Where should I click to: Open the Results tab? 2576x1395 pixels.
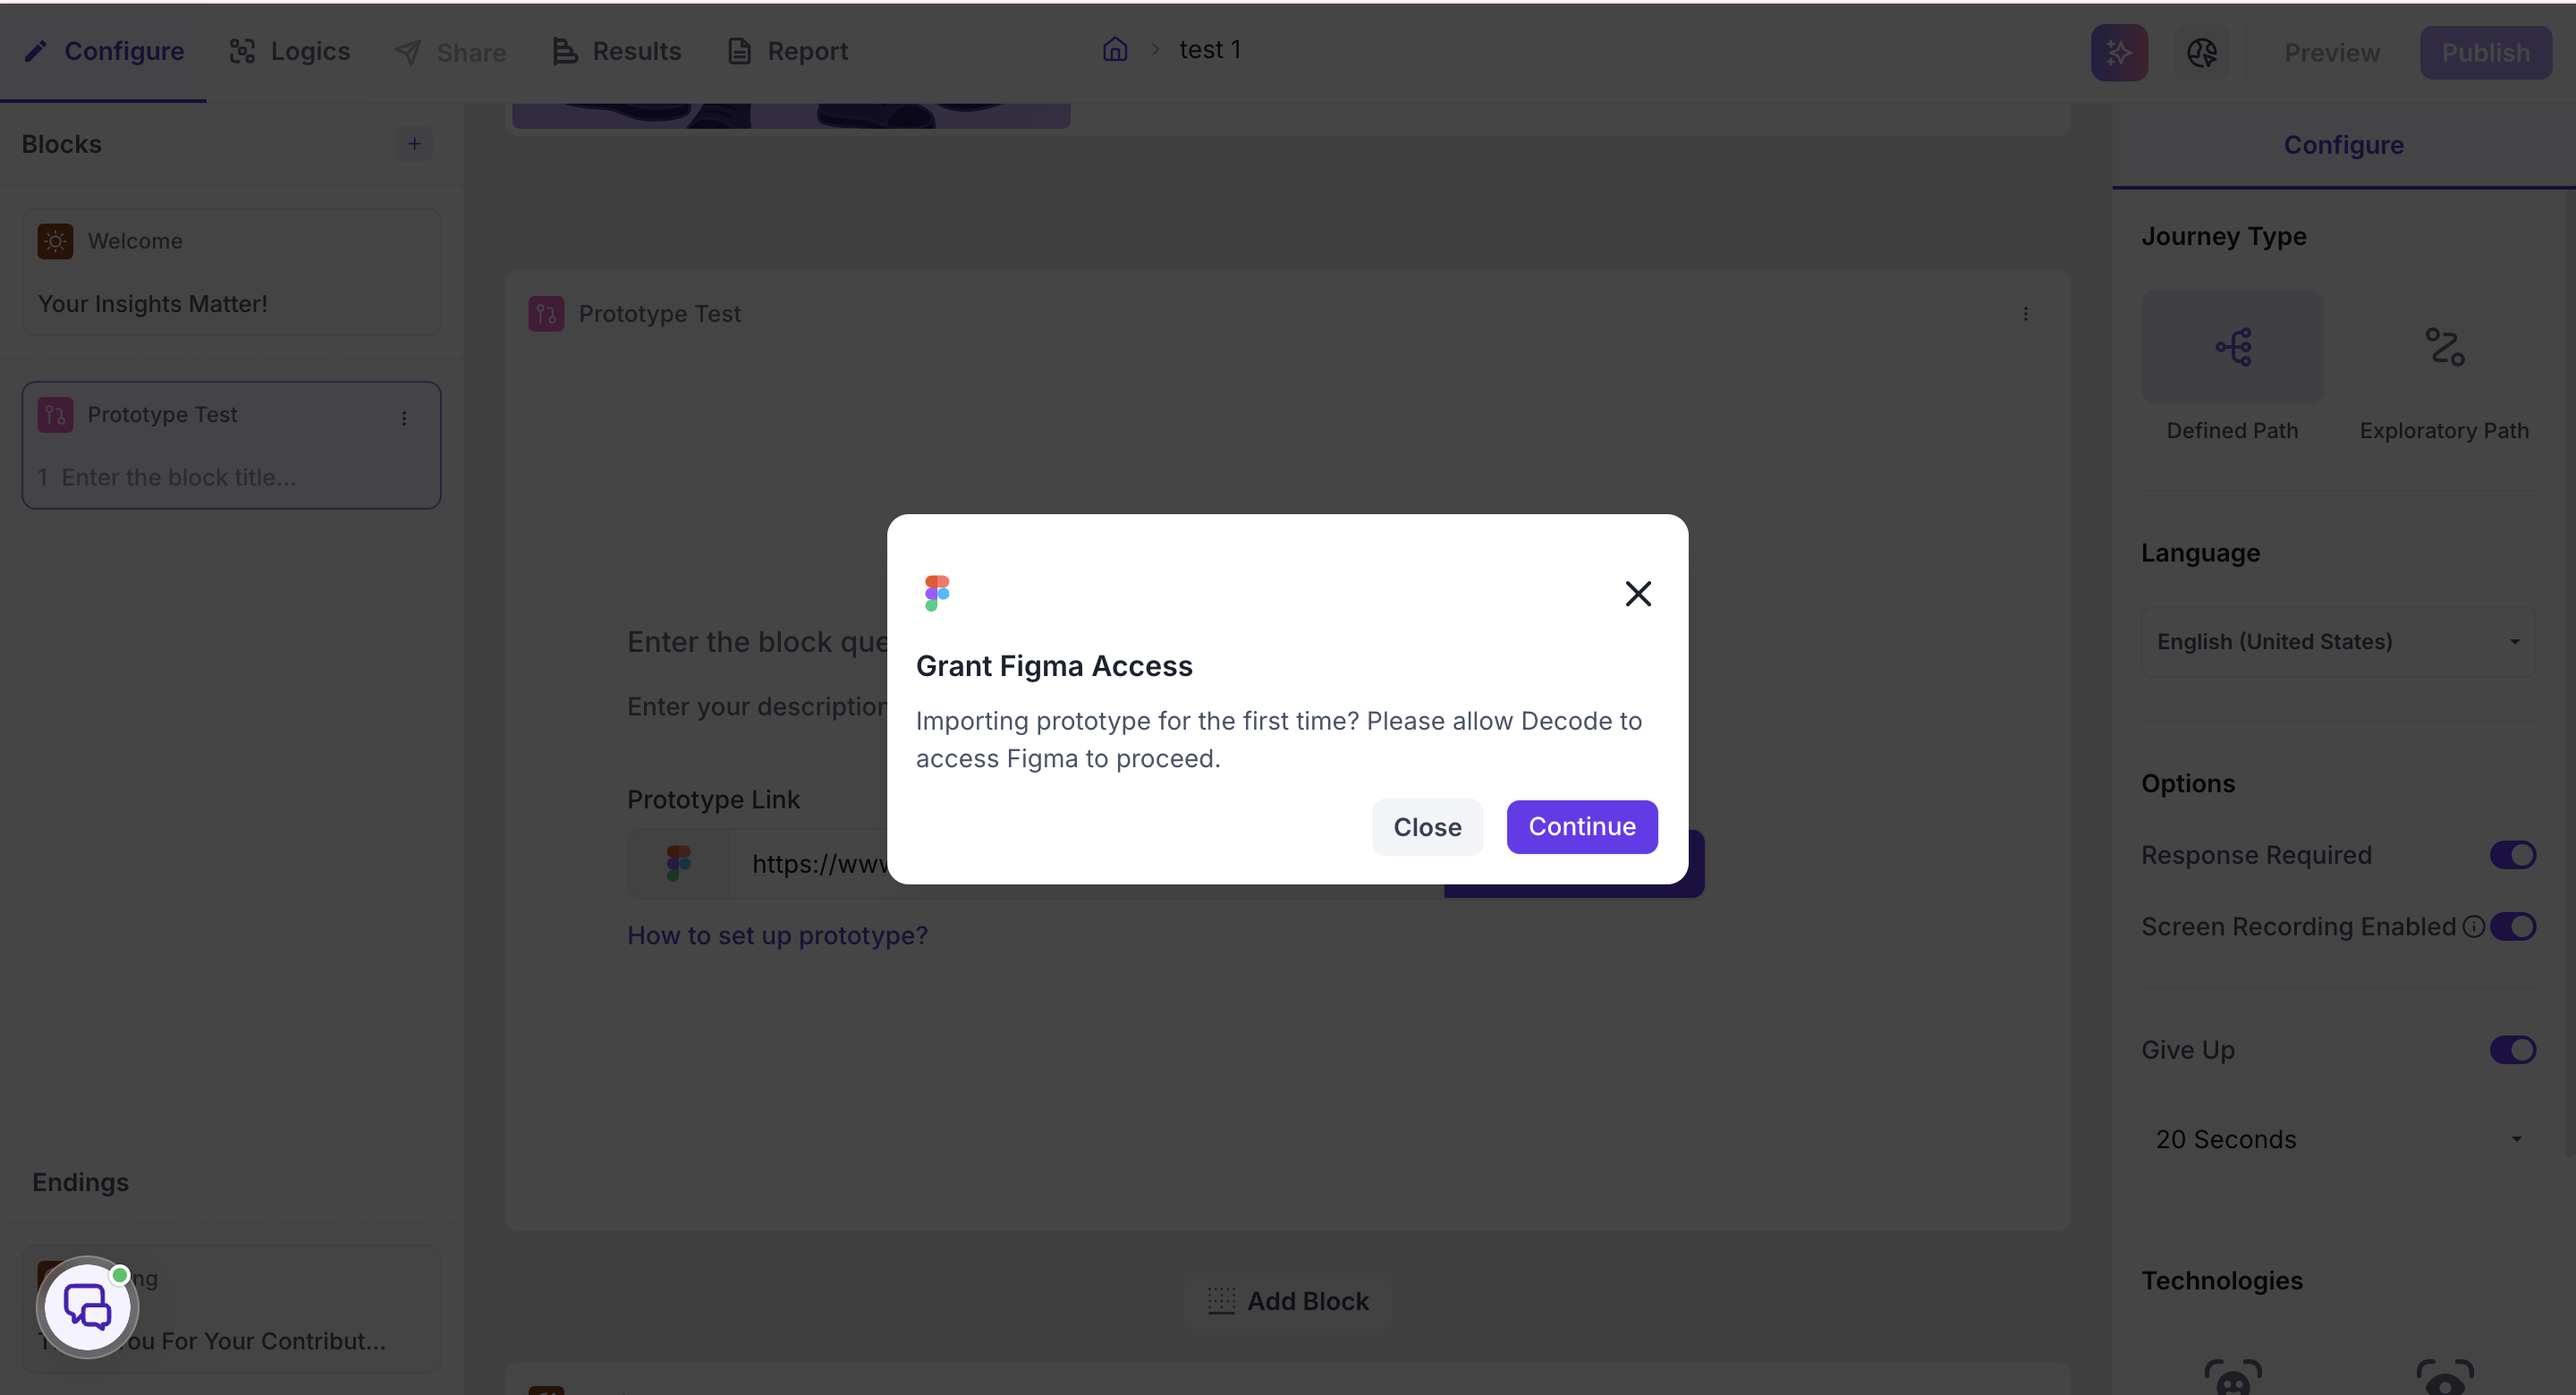tap(617, 51)
